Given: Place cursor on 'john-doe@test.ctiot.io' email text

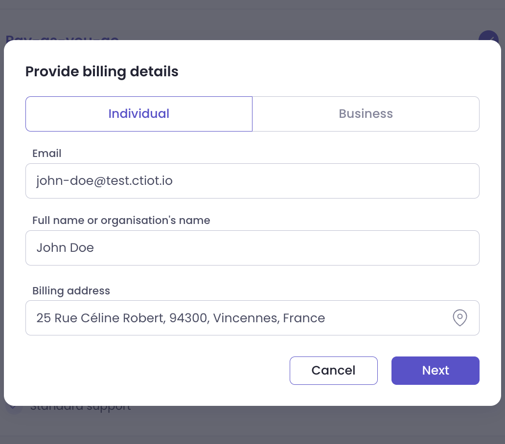Looking at the screenshot, I should coord(104,181).
